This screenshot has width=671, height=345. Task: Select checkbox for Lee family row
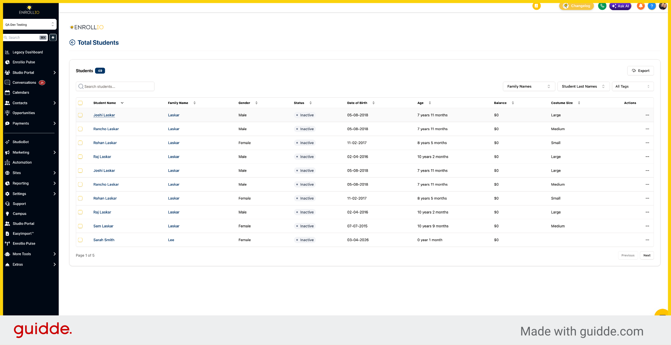(80, 240)
